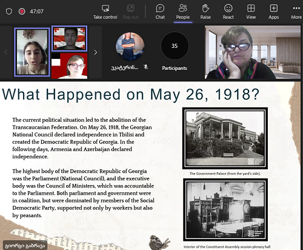Click the caption 'The Government Palace (from the yard's side)'
This screenshot has width=303, height=250.
225,174
